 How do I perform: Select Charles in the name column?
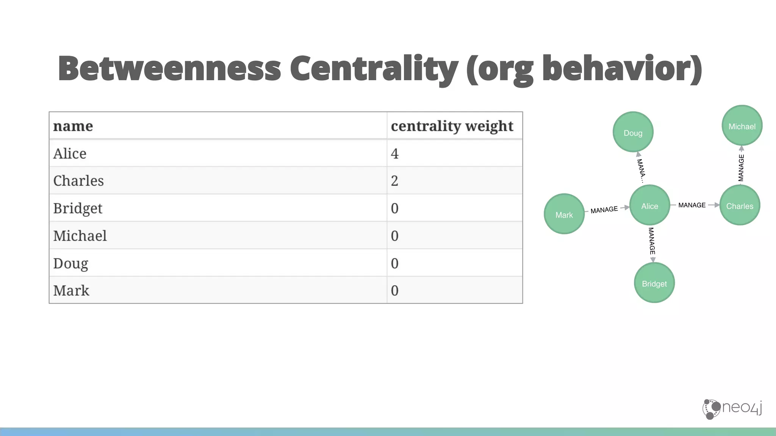click(78, 181)
